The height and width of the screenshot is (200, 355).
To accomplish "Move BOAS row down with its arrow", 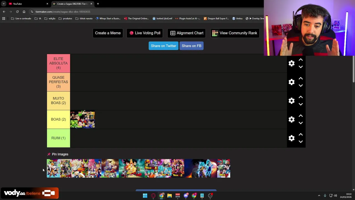I will coord(301,123).
